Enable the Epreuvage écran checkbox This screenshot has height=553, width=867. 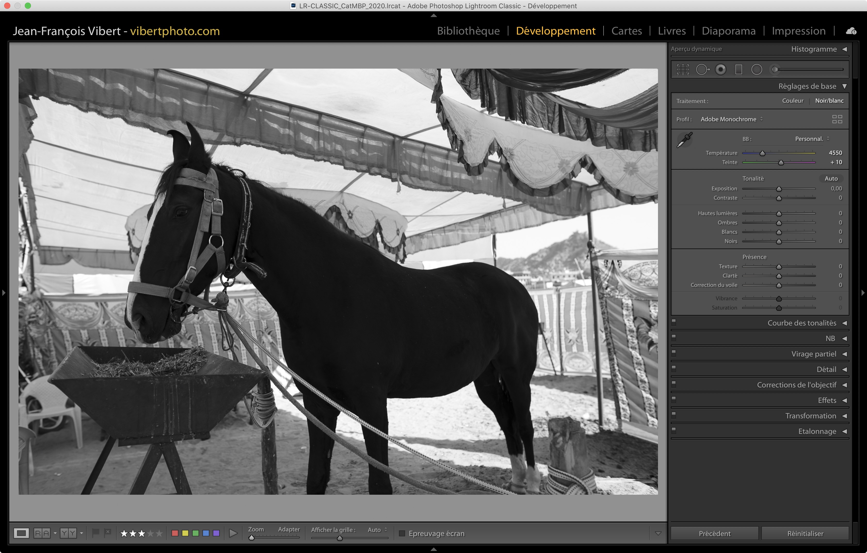point(402,533)
